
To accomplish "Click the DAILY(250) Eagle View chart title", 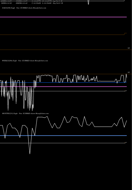I will click(24, 8).
